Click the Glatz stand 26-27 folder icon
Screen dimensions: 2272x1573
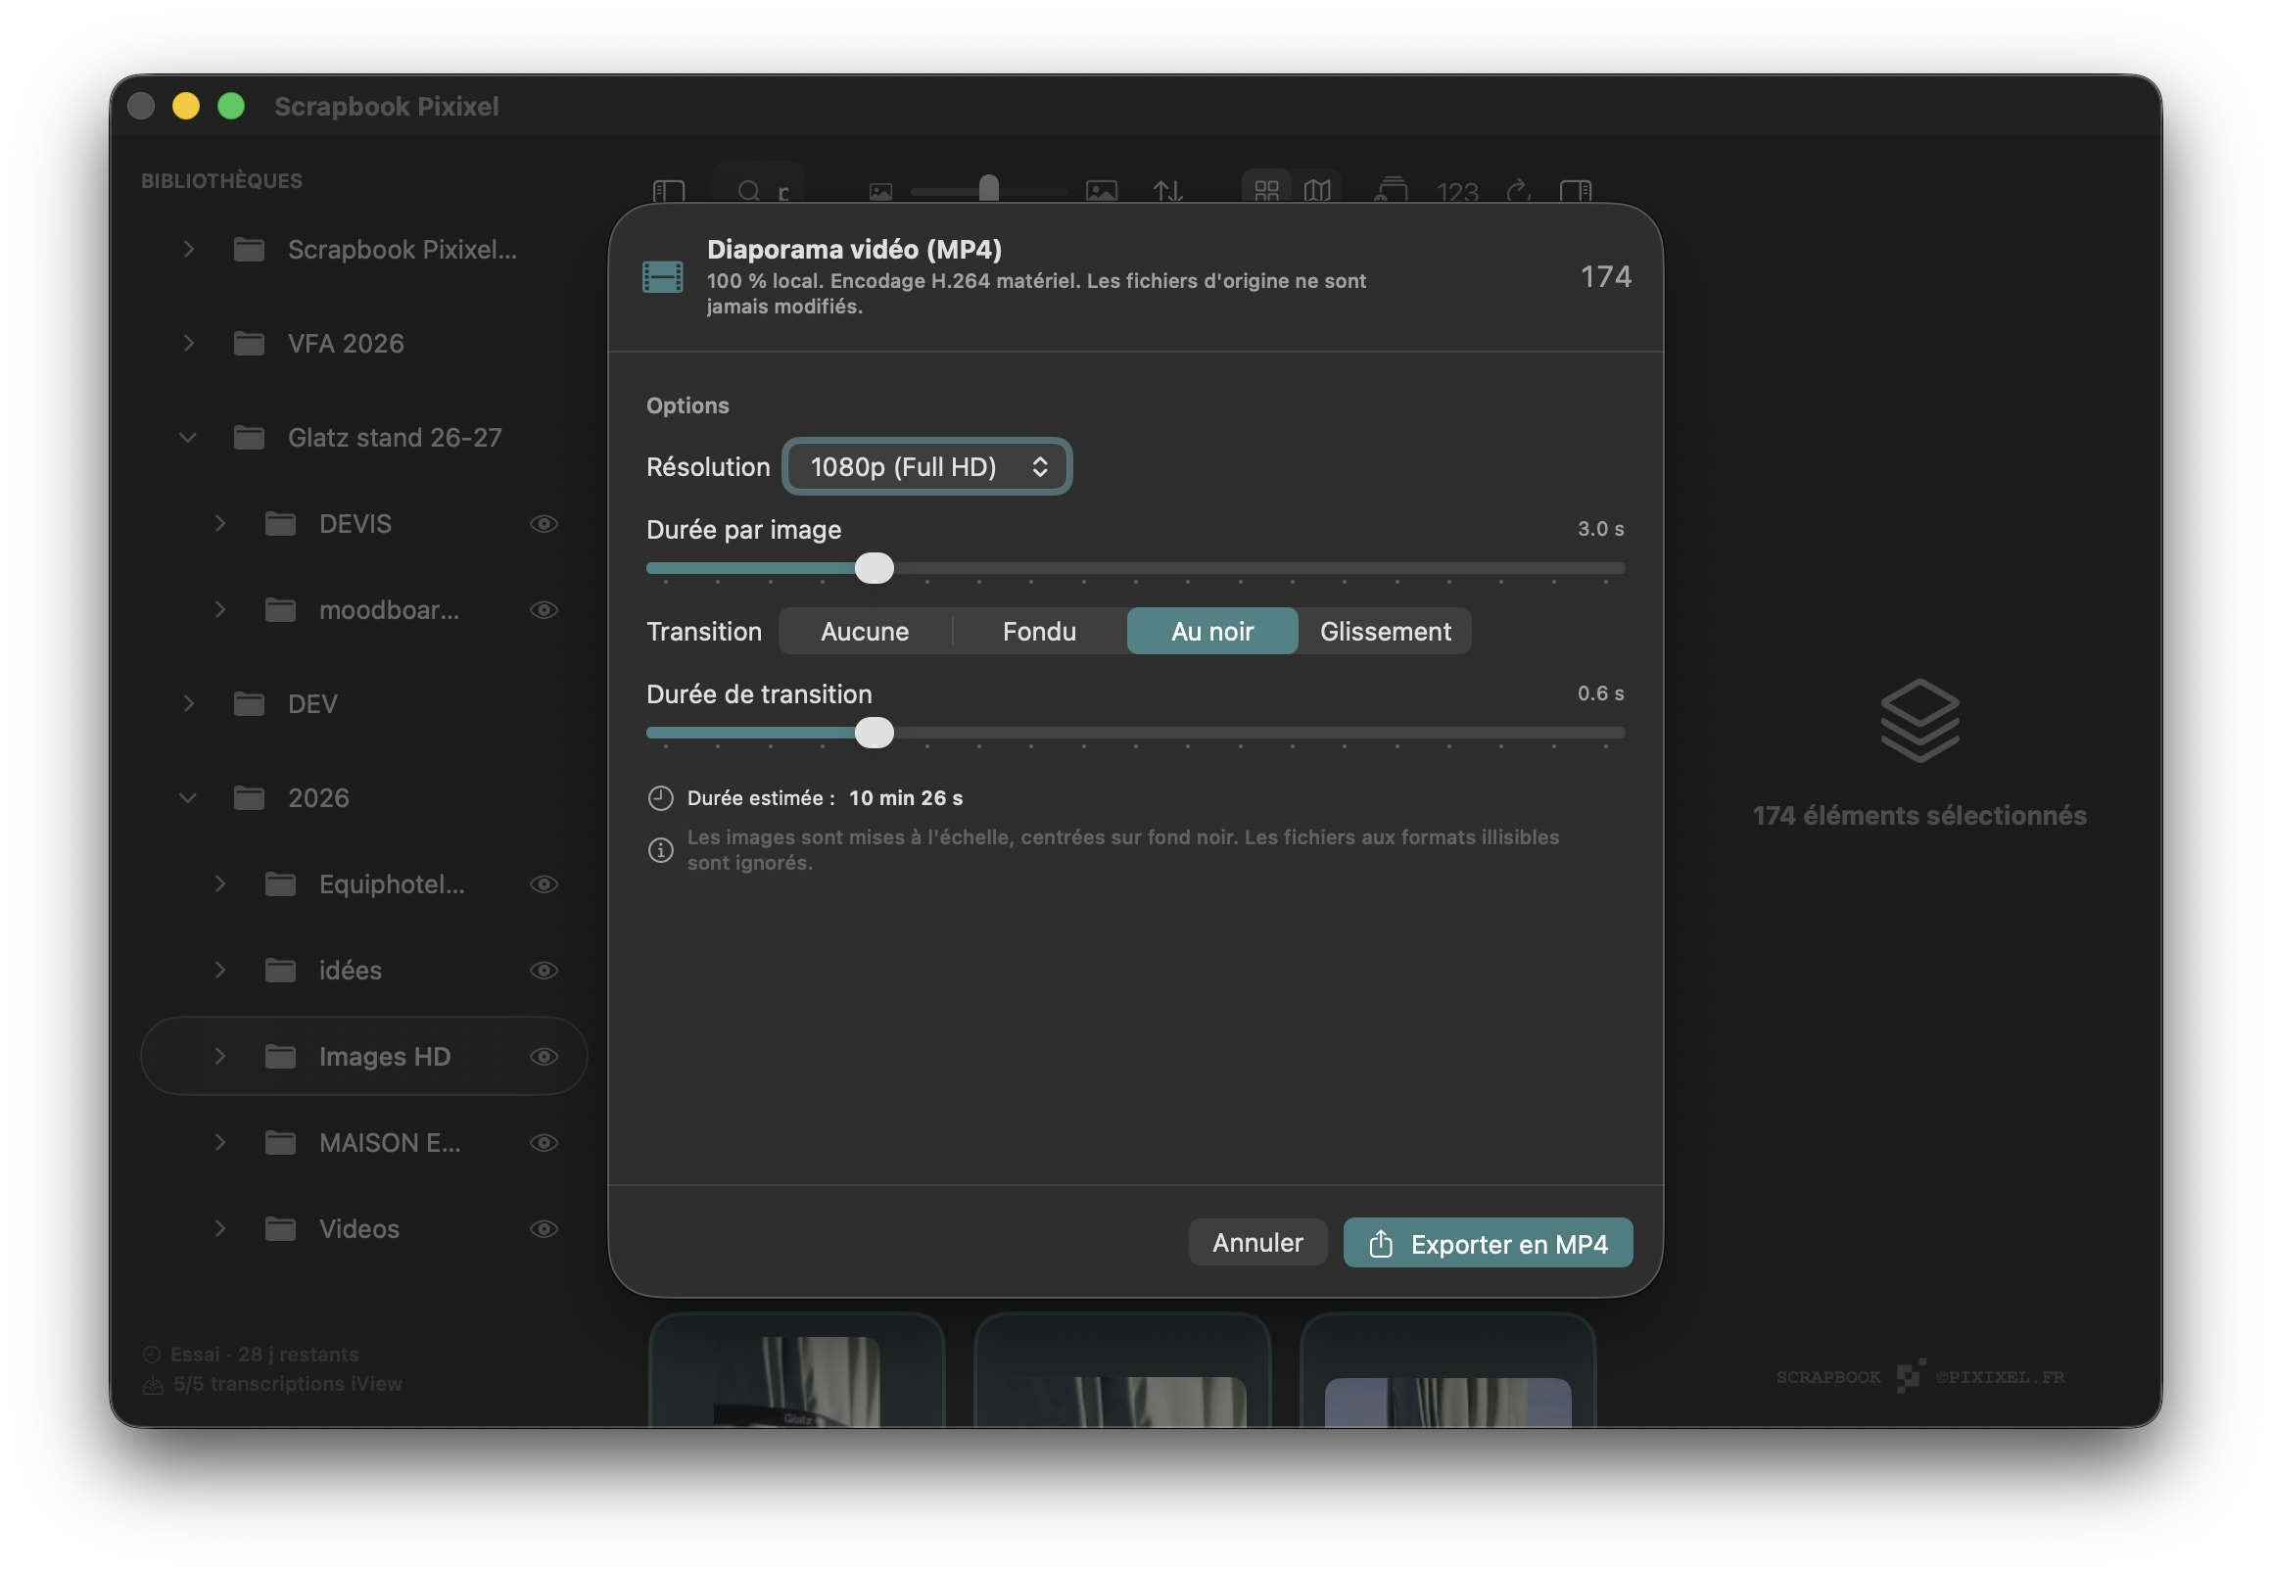[x=250, y=437]
